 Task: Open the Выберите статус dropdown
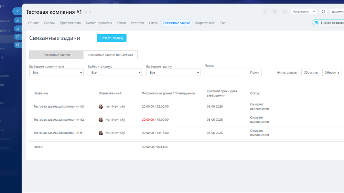tap(115, 73)
